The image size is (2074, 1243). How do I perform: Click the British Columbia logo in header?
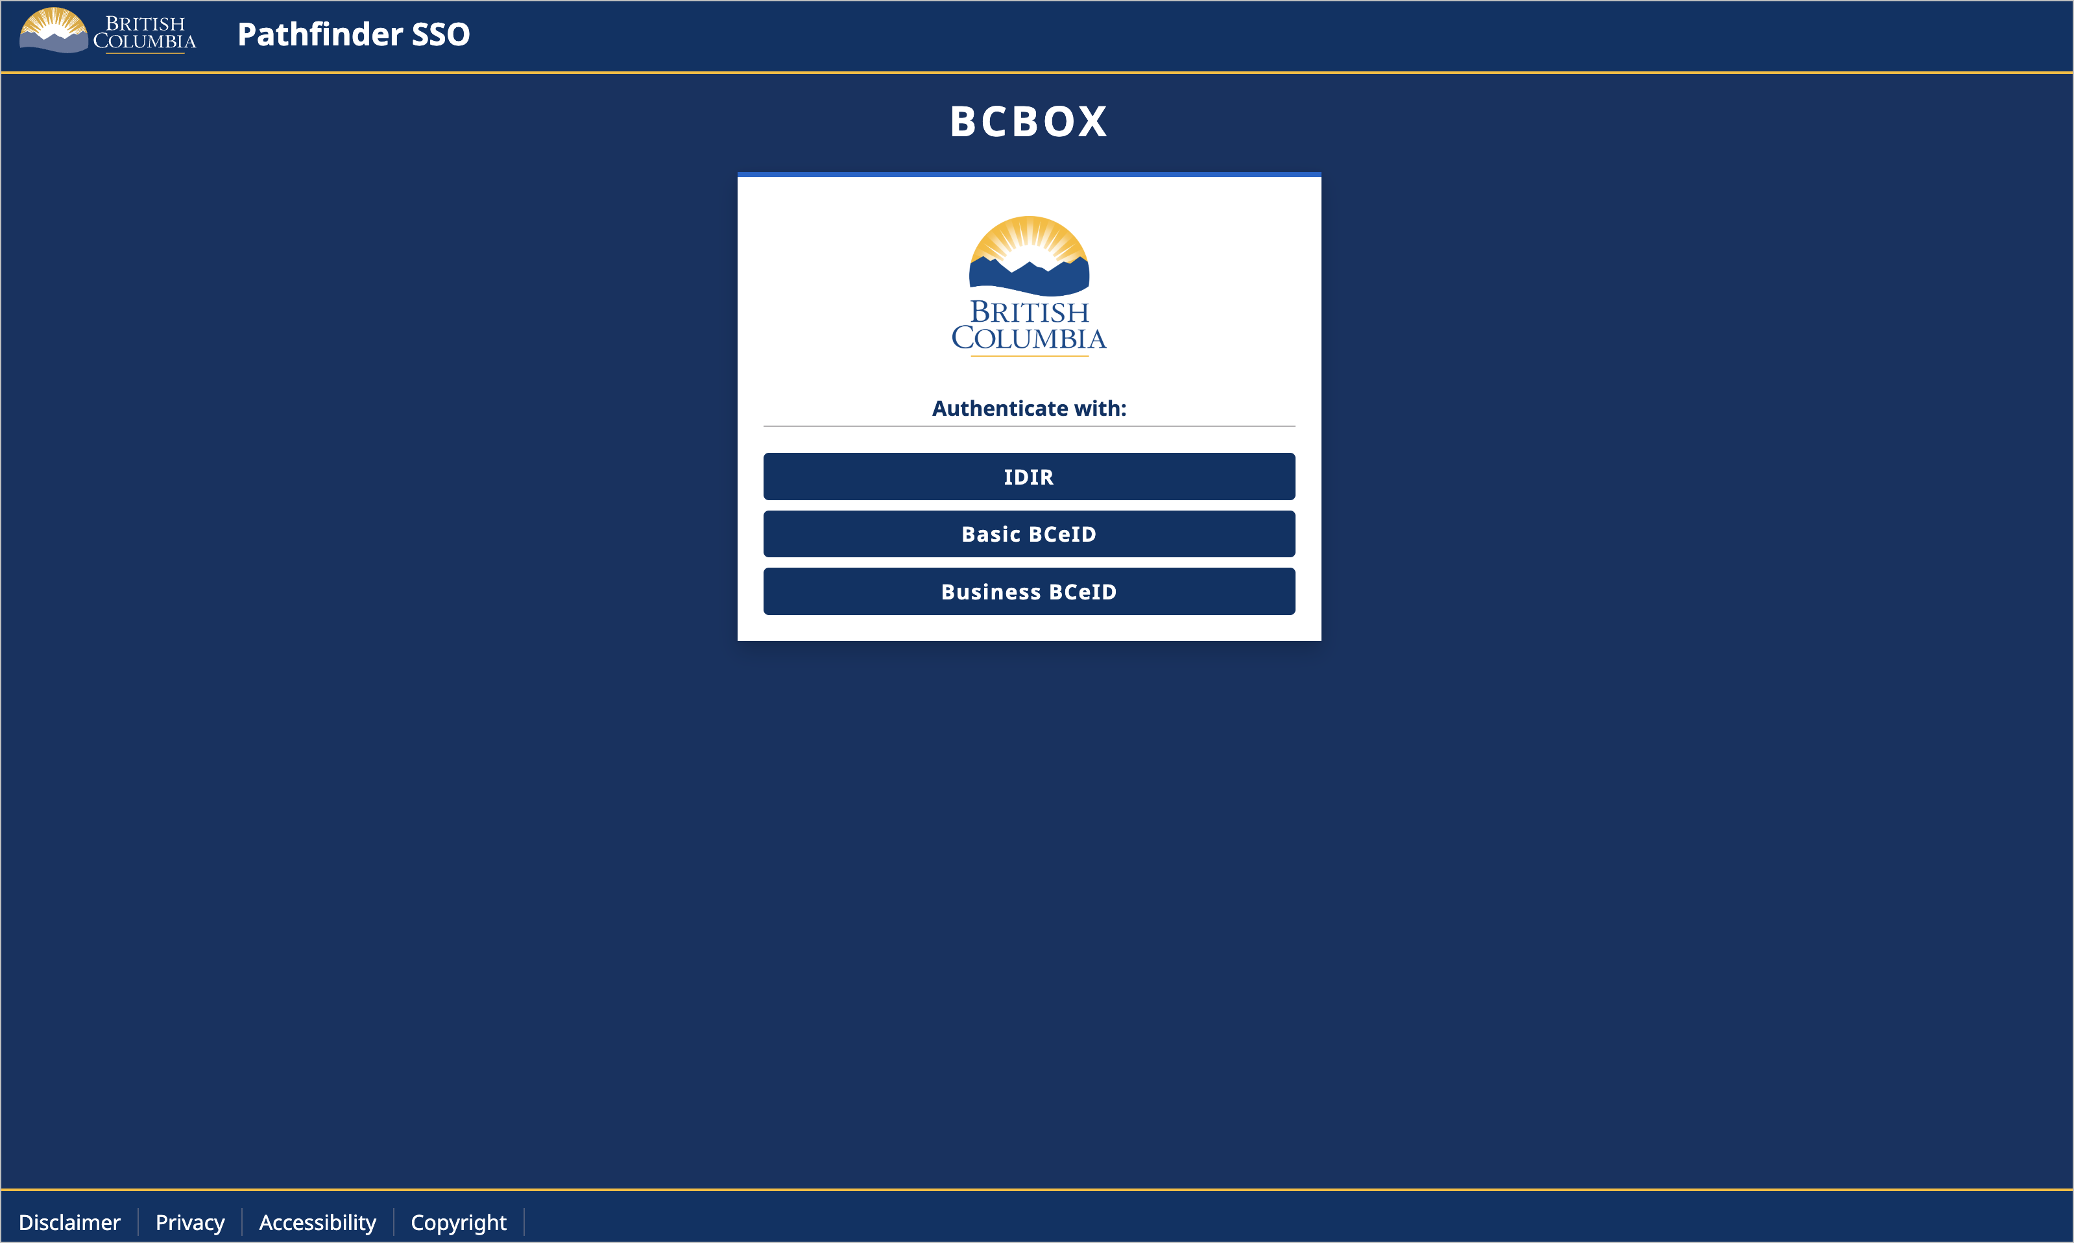pyautogui.click(x=107, y=31)
